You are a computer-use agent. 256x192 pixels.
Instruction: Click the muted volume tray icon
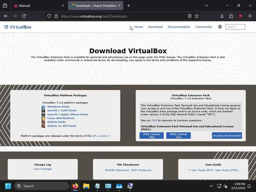coord(225,186)
